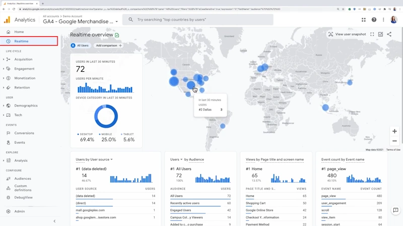Screen dimensions: 403x226
Task: Click the customize report pencil icon
Action: (381, 34)
